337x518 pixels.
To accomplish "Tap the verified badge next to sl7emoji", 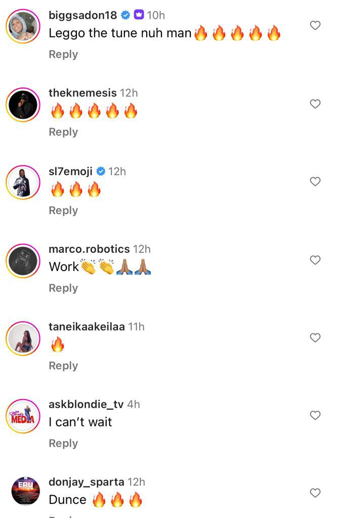I will pos(101,171).
